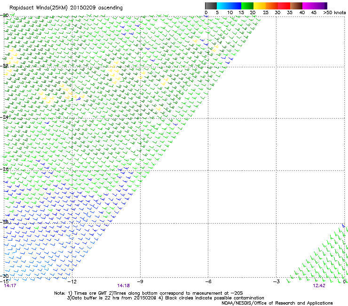Image resolution: width=348 pixels, height=306 pixels.
Task: Click the '35' legend scale label
Action: pos(290,13)
